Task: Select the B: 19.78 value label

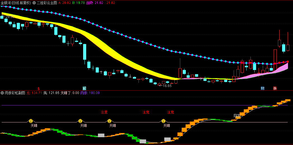Action: pos(78,3)
